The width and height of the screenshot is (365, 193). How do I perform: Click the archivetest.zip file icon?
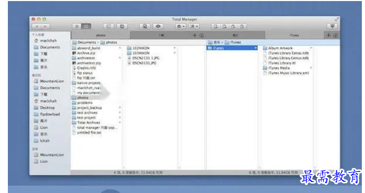point(74,63)
